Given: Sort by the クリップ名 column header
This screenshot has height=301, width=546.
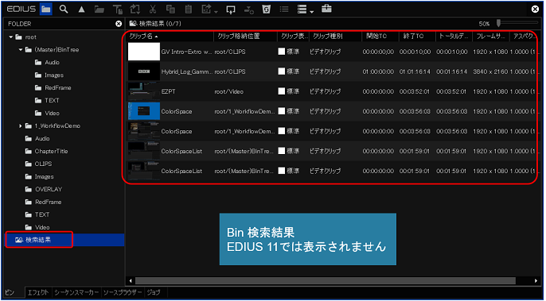Looking at the screenshot, I should 170,37.
